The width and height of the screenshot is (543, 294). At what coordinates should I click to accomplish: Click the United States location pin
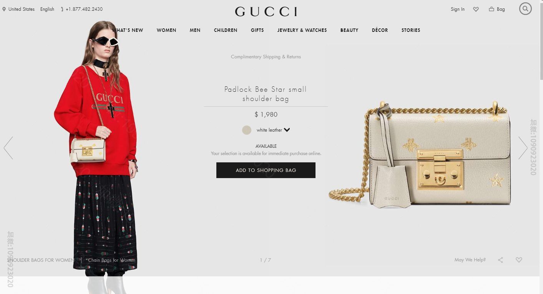[4, 9]
